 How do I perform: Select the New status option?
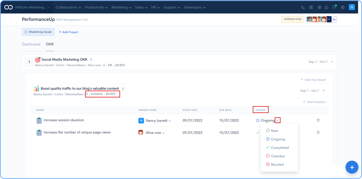pos(274,131)
